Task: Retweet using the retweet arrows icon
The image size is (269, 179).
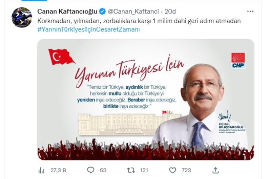Action: 131,170
